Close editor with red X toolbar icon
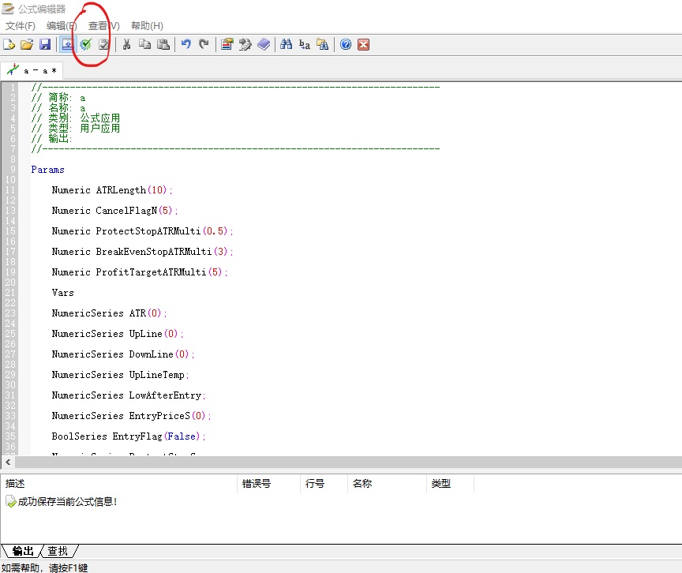The image size is (682, 573). click(x=364, y=44)
